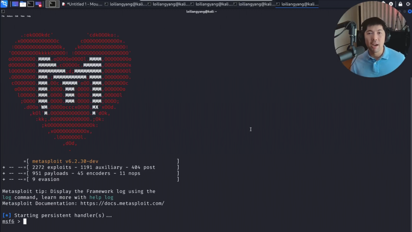Click the terminal window icon in title bar
The width and height of the screenshot is (412, 232).
[x=3, y=12]
